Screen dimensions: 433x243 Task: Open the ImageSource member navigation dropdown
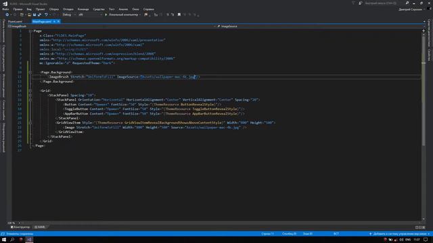(321, 26)
